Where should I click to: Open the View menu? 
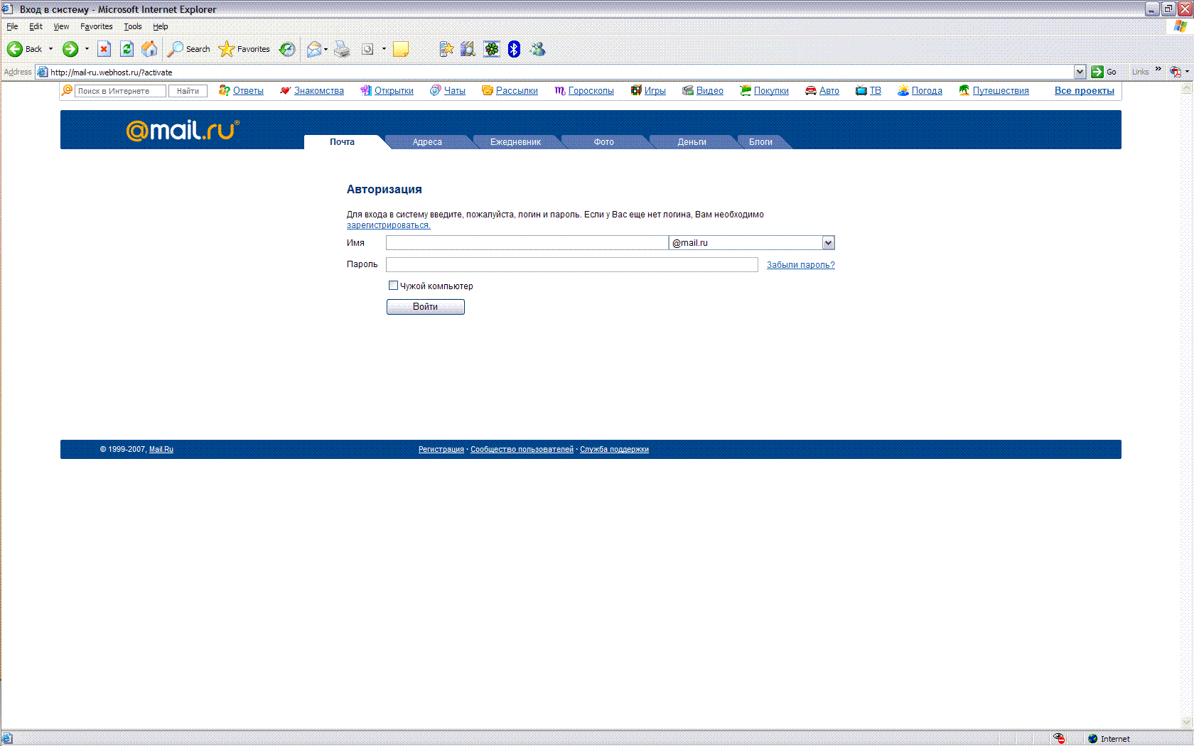pos(61,26)
